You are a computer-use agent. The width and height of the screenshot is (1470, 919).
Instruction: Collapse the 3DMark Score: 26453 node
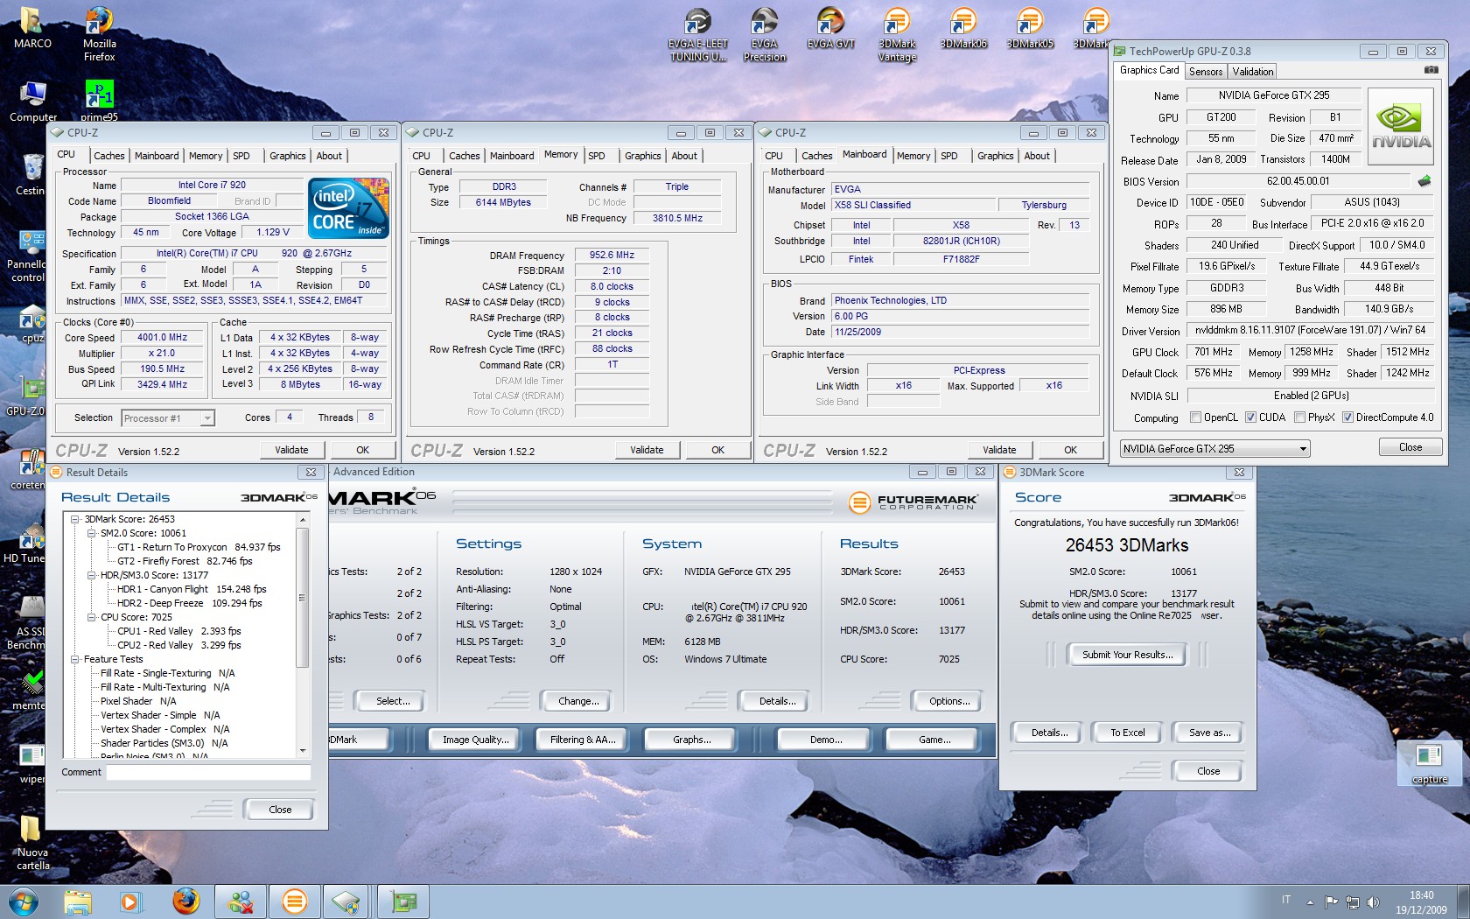[x=76, y=519]
